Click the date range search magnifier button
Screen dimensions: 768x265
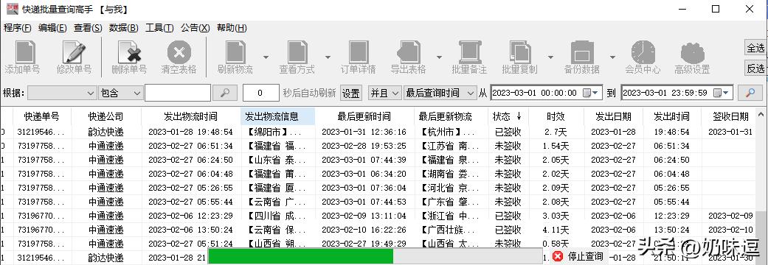pos(750,93)
